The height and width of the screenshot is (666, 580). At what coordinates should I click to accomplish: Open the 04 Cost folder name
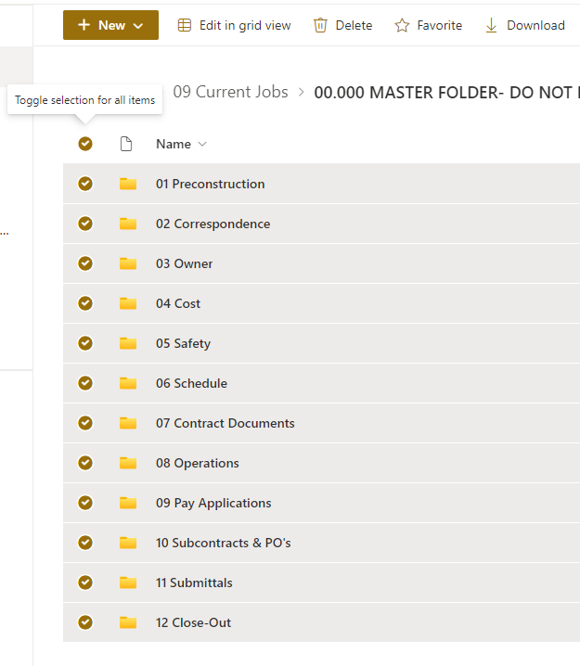click(178, 303)
